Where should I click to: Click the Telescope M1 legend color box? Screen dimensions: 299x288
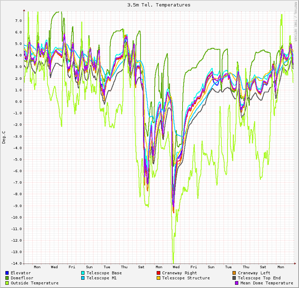[x=83, y=278]
